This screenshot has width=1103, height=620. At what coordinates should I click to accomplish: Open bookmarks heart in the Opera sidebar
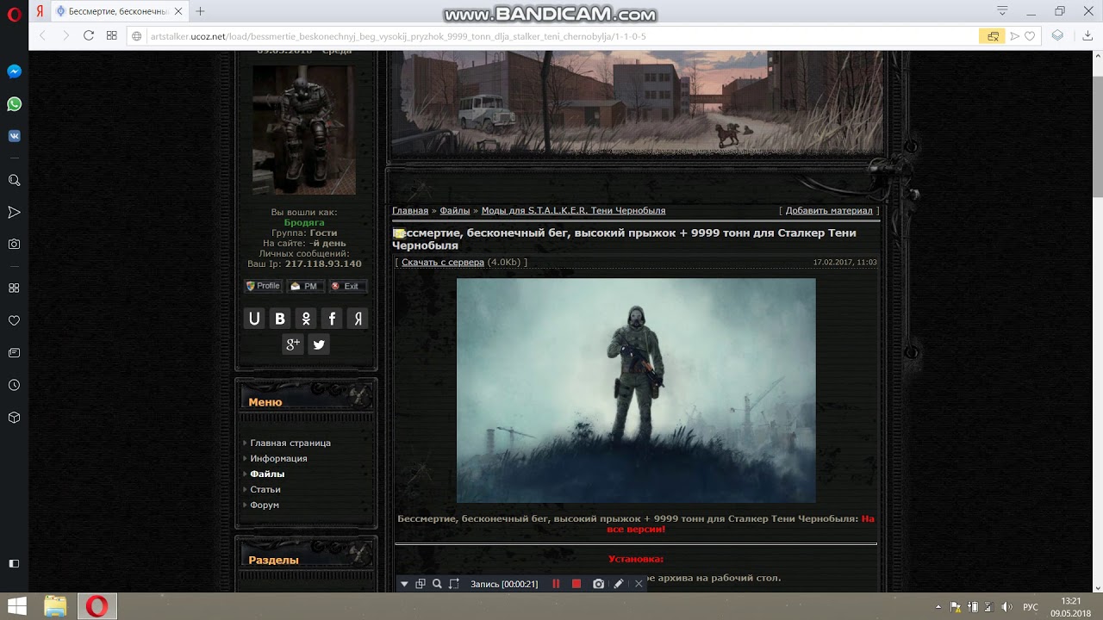[15, 320]
